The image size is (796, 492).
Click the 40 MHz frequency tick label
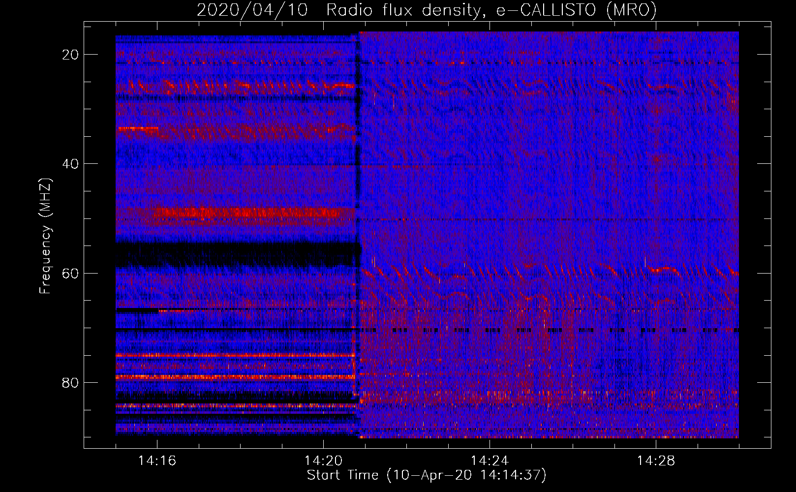click(x=71, y=164)
